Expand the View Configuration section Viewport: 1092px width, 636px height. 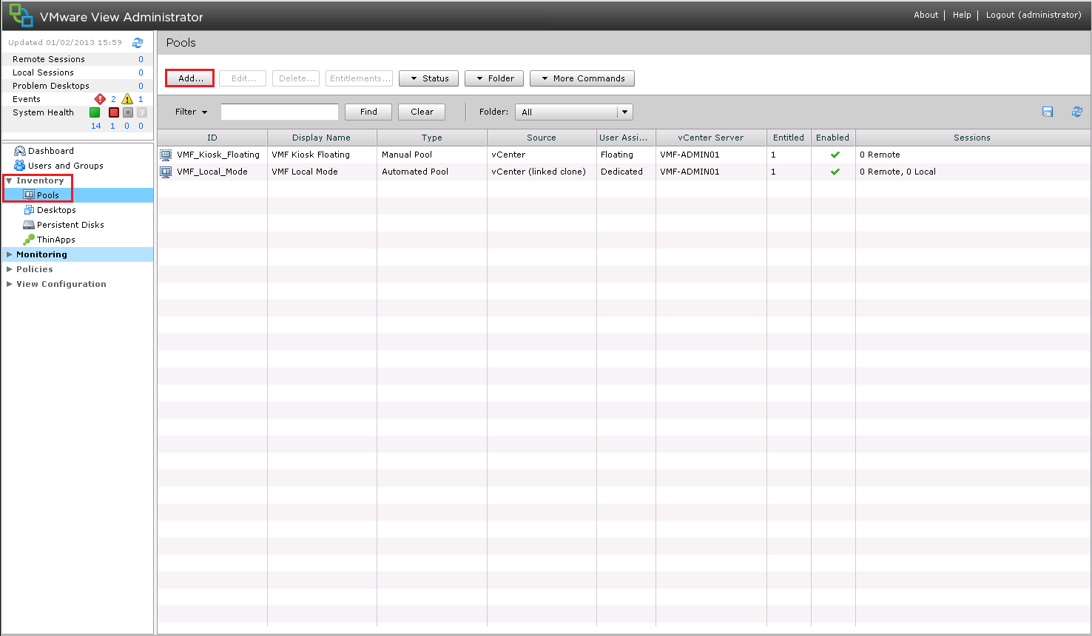61,284
